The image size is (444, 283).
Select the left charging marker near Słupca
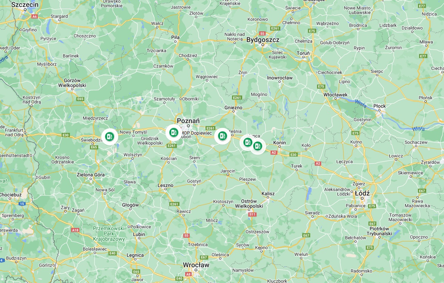(248, 142)
